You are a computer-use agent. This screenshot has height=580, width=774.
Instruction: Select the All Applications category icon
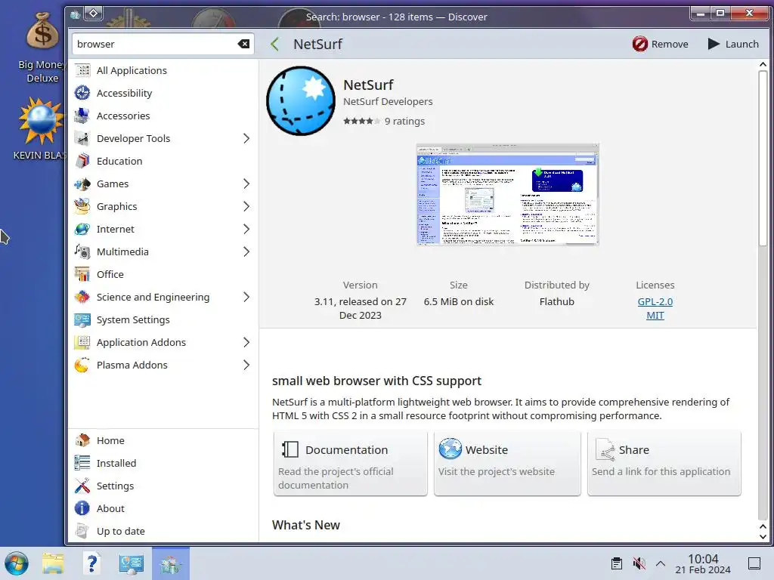click(82, 70)
